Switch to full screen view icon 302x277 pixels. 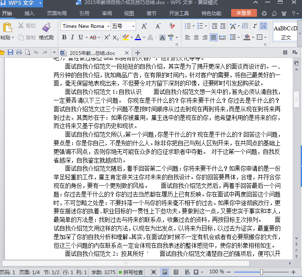(154, 272)
